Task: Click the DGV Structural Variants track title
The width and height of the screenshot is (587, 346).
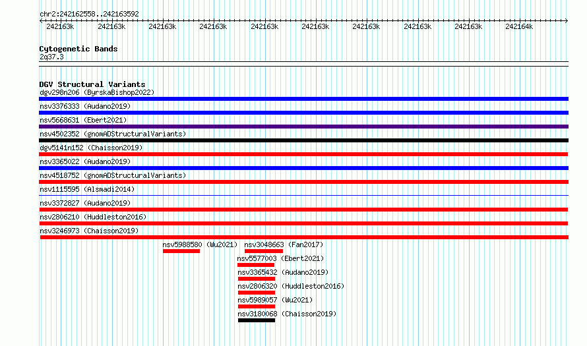Action: 92,84
